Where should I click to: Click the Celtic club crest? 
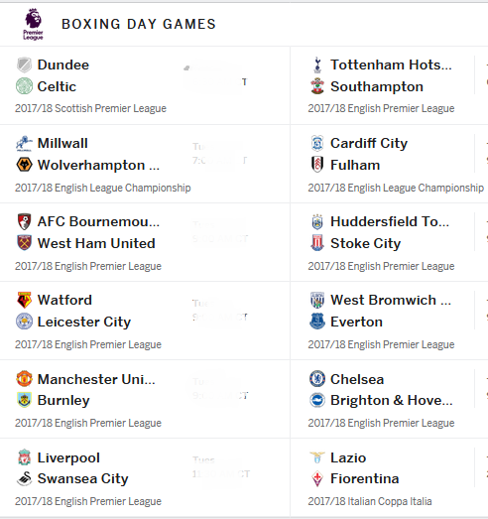(x=24, y=86)
